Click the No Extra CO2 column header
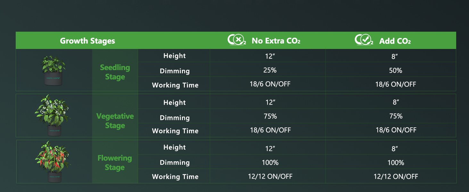469x192 pixels. (276, 41)
